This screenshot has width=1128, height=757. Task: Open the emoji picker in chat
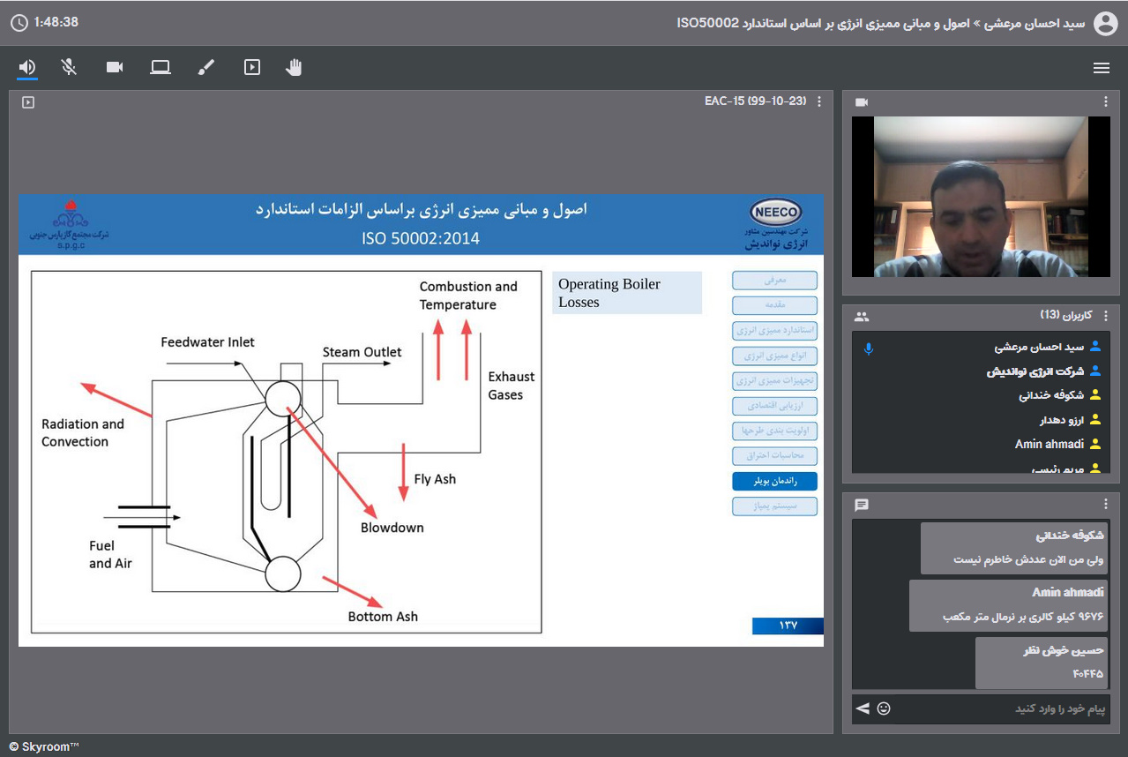coord(884,708)
